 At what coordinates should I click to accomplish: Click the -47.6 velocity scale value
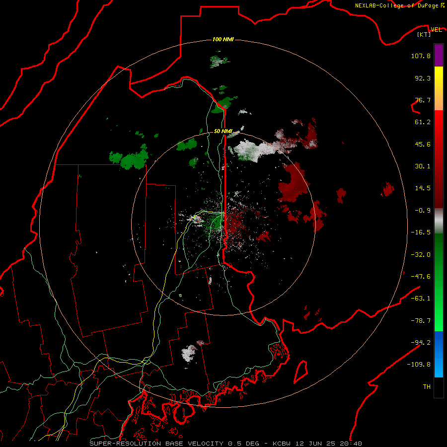[421, 277]
